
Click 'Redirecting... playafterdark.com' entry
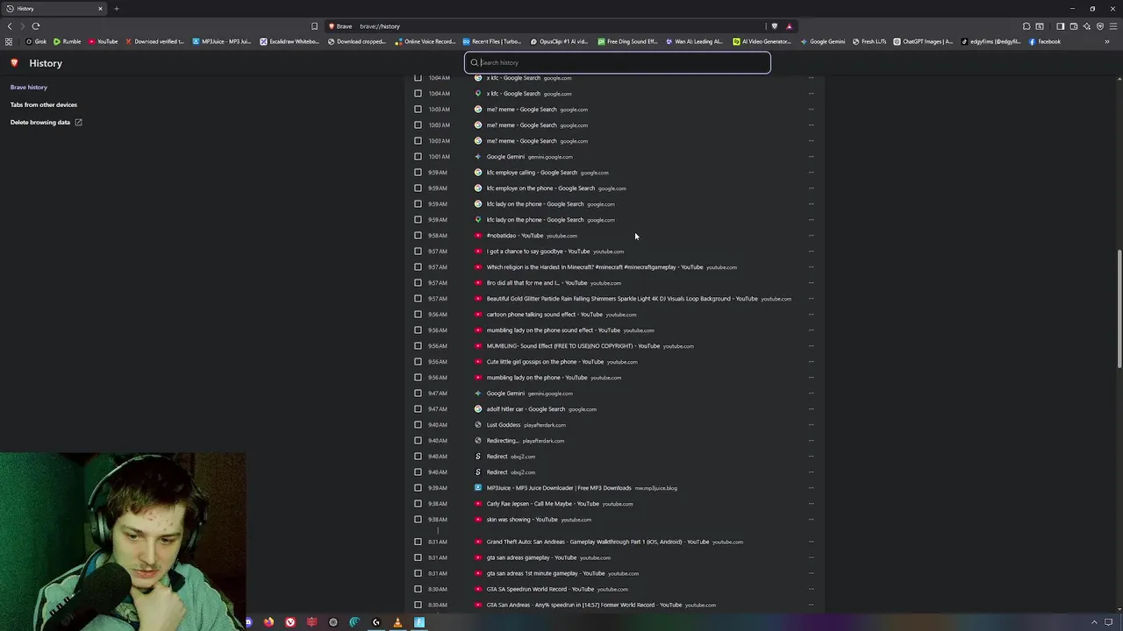point(503,441)
